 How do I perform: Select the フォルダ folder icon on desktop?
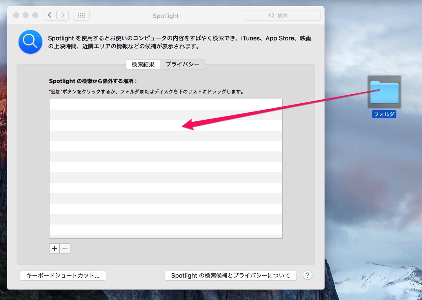(x=384, y=92)
